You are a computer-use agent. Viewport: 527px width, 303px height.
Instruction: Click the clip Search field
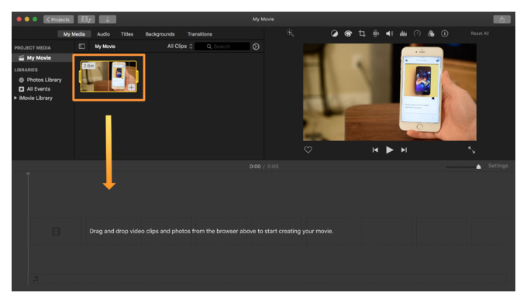[x=222, y=46]
